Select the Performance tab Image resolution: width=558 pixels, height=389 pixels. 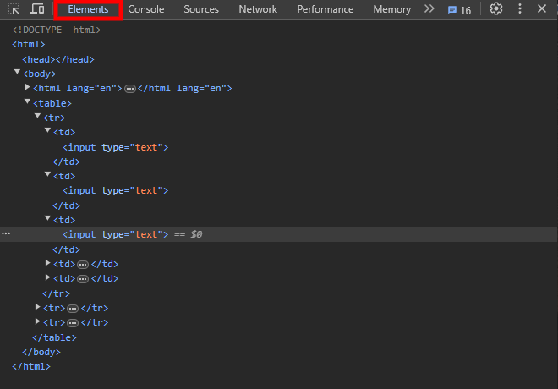click(x=325, y=9)
